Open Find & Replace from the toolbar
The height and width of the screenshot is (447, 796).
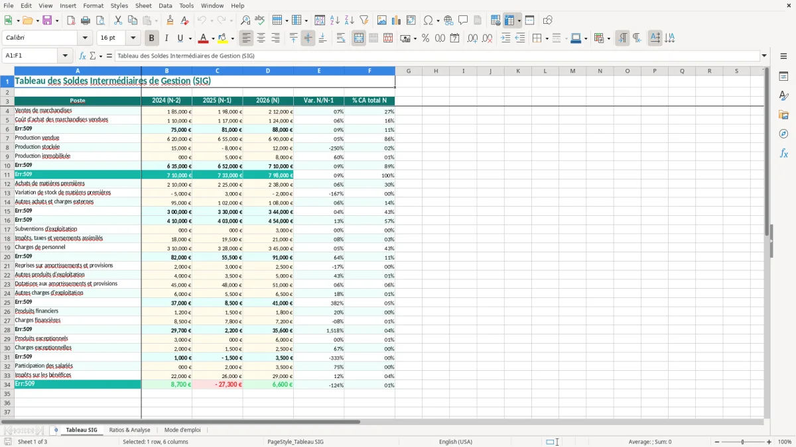[245, 21]
